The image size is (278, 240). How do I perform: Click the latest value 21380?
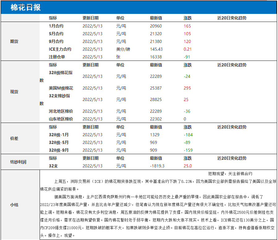pyautogui.click(x=156, y=41)
